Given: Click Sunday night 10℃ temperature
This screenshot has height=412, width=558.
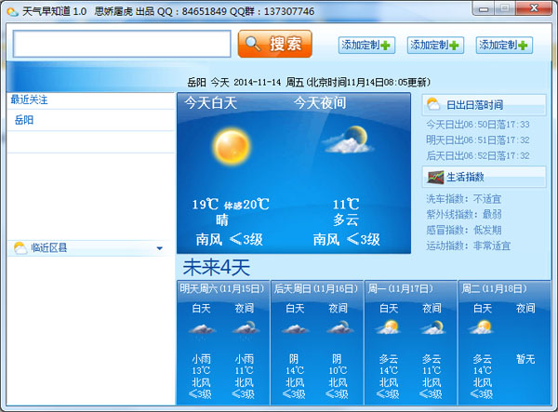Looking at the screenshot, I should (x=338, y=371).
